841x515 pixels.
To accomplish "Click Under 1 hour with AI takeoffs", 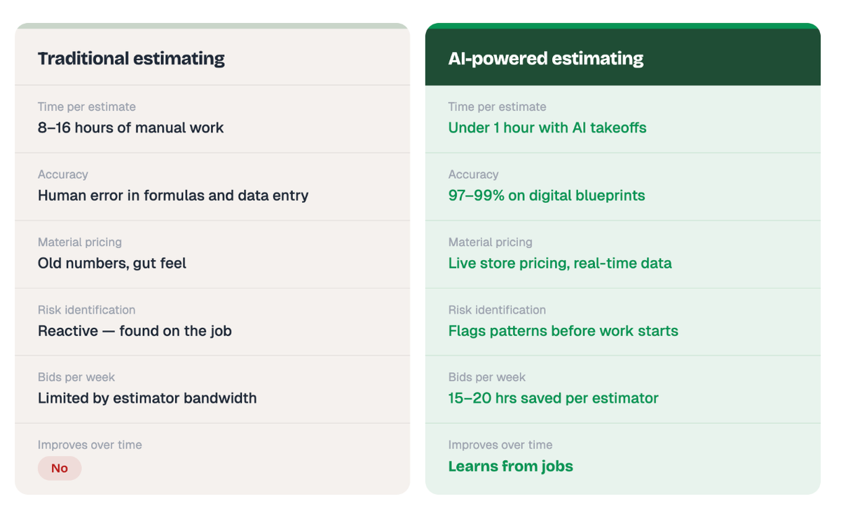I will [547, 128].
